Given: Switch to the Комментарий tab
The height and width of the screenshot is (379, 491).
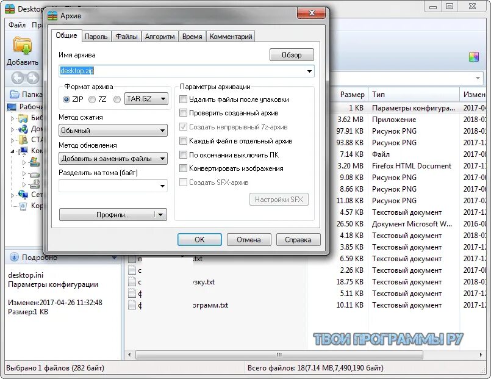Looking at the screenshot, I should [x=231, y=37].
